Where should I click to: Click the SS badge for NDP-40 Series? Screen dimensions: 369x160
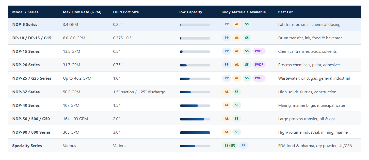237,105
